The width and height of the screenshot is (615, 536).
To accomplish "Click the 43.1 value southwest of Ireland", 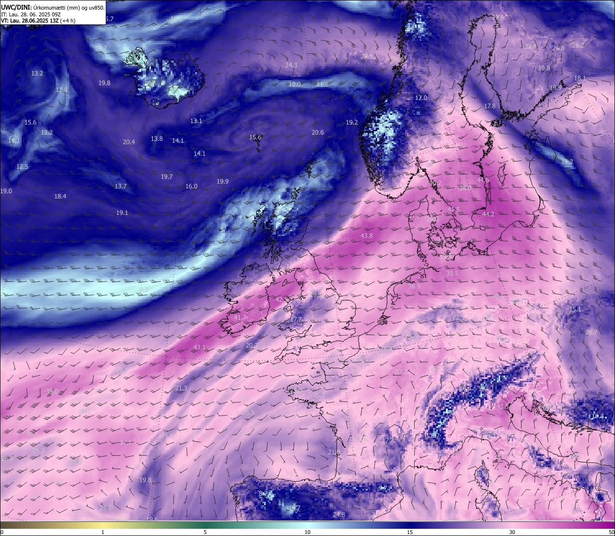I will [x=199, y=347].
